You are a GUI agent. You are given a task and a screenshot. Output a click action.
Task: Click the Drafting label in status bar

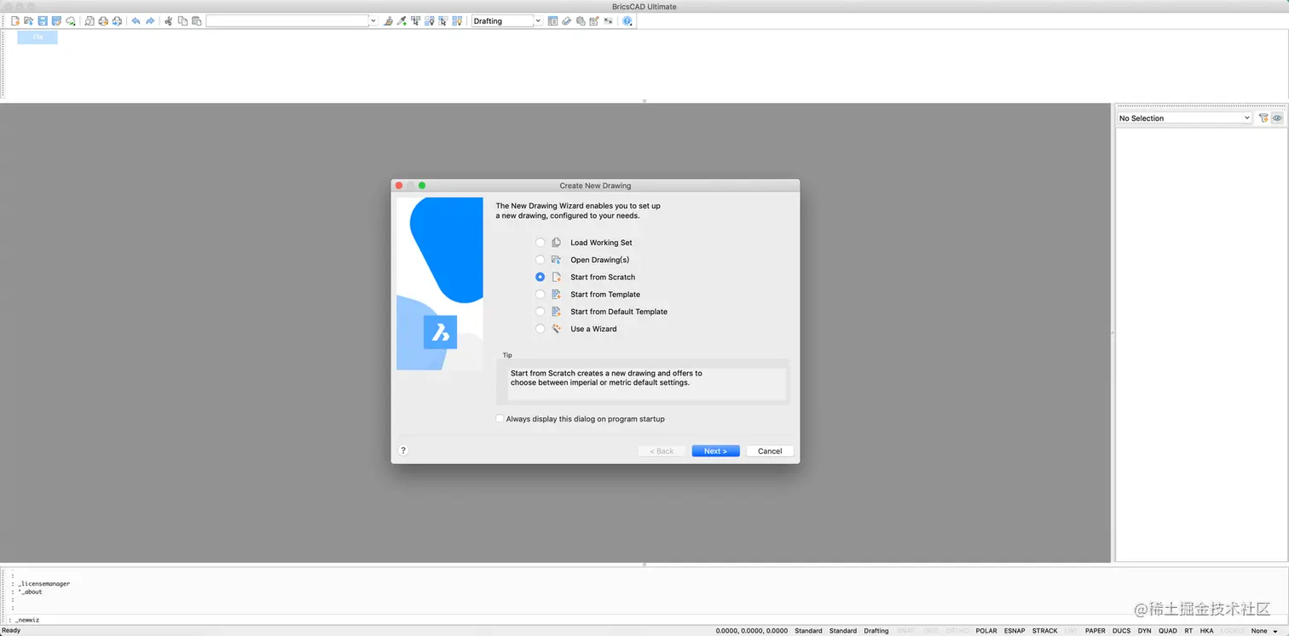876,631
